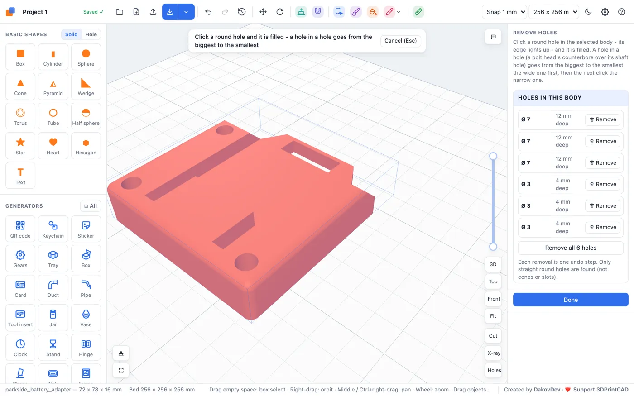Toggle the Cut section view
The width and height of the screenshot is (634, 396).
coord(493,336)
